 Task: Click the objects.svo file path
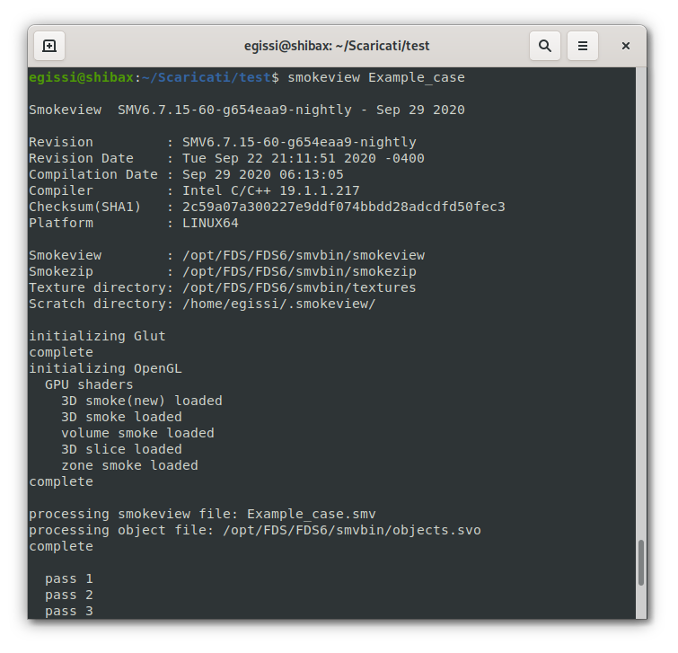tap(352, 530)
